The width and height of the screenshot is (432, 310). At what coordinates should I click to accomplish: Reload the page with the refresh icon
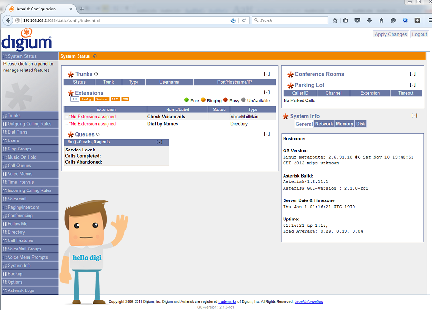pos(244,20)
